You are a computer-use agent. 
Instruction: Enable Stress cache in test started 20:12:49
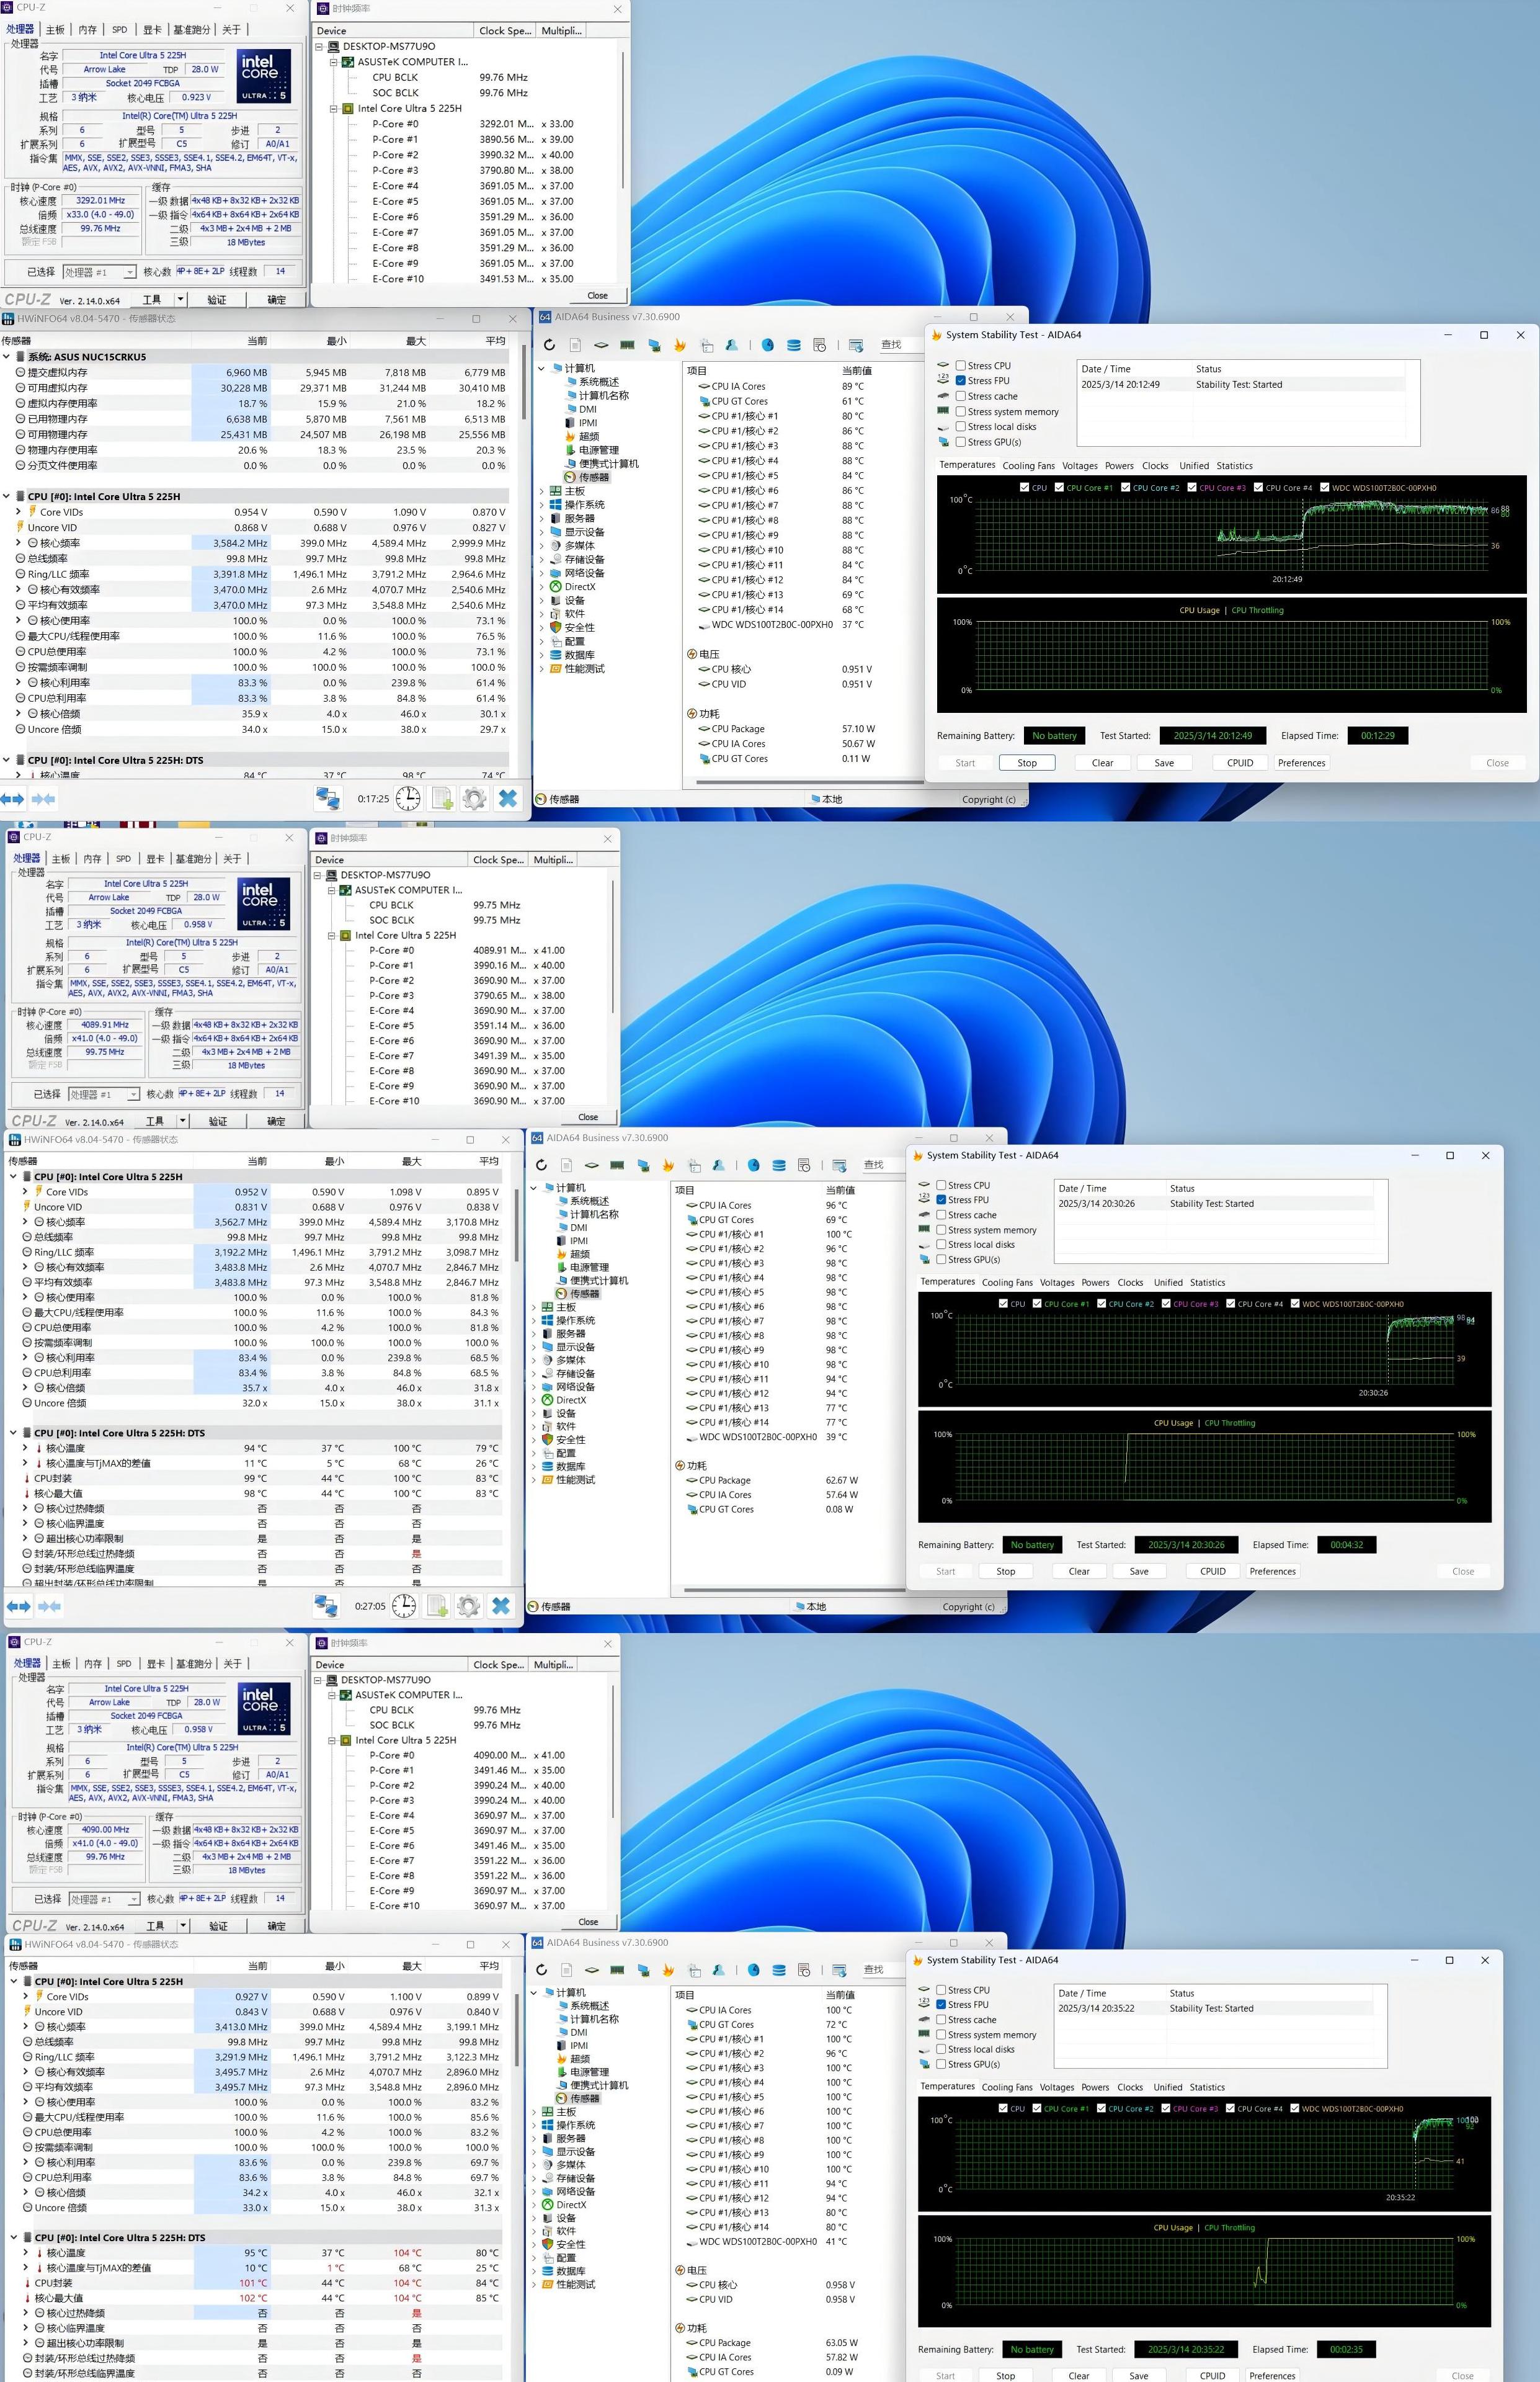point(961,396)
